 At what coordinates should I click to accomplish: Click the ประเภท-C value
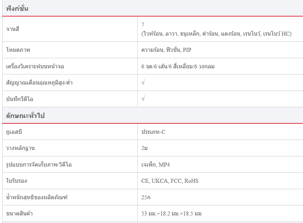(153, 132)
